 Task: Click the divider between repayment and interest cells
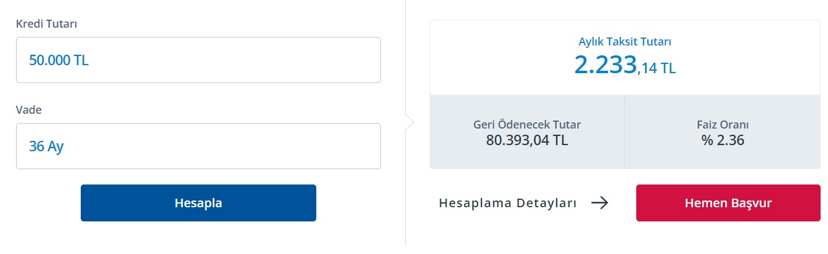click(625, 132)
